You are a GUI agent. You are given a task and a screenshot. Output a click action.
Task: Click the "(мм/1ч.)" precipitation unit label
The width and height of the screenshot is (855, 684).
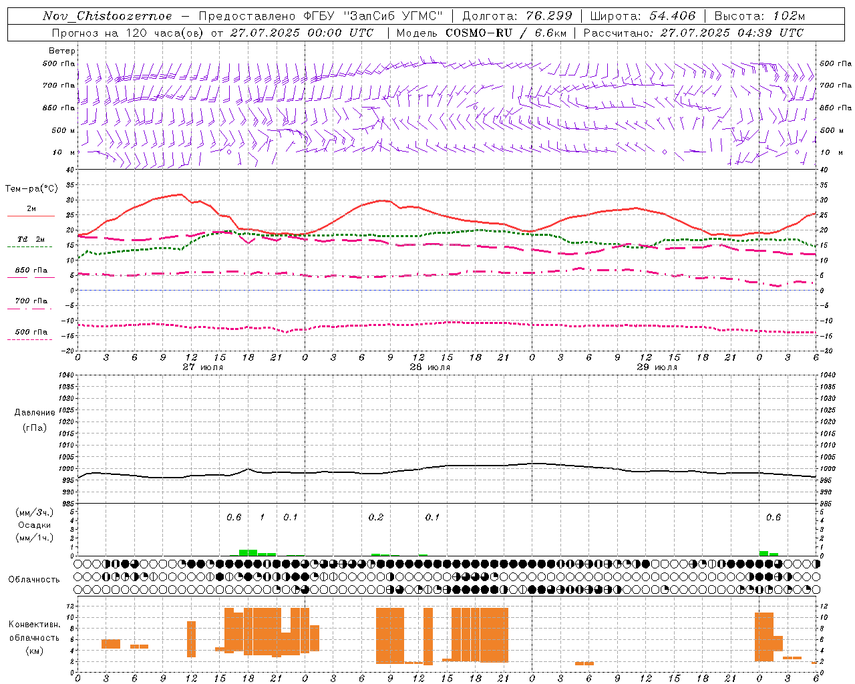click(x=35, y=538)
